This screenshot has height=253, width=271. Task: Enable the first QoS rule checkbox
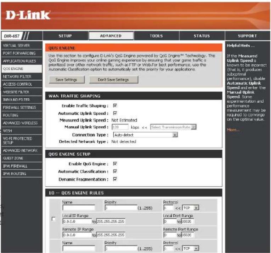pos(54,219)
